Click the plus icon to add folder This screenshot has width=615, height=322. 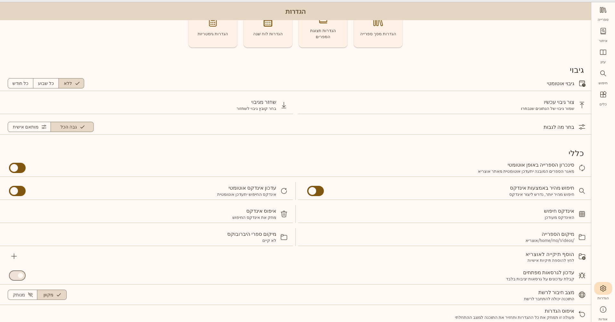[x=14, y=256]
